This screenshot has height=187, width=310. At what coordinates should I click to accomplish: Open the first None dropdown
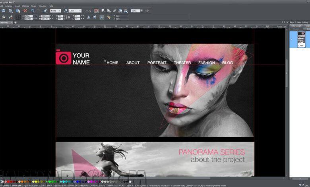pos(56,11)
